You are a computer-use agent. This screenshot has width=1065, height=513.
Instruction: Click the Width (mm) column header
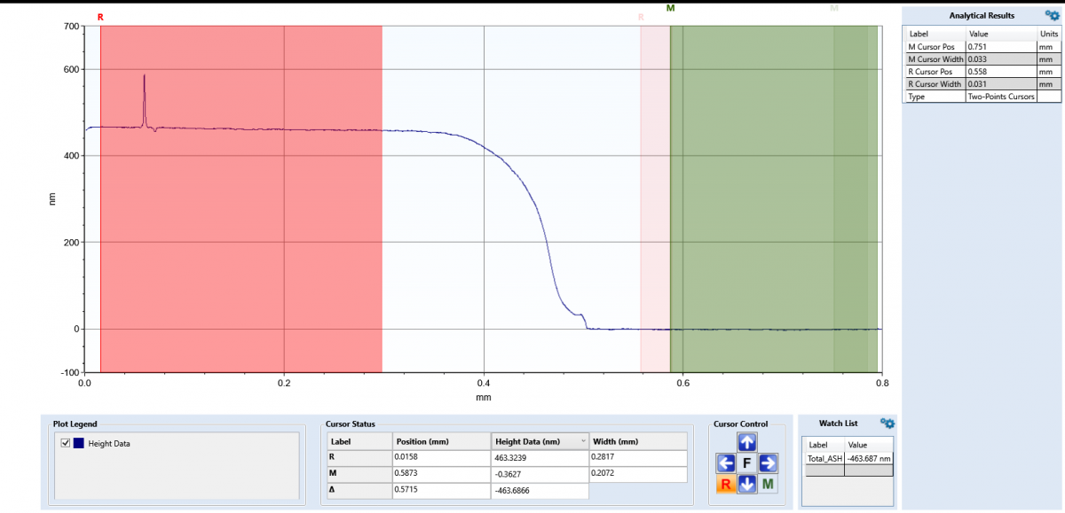(x=638, y=441)
